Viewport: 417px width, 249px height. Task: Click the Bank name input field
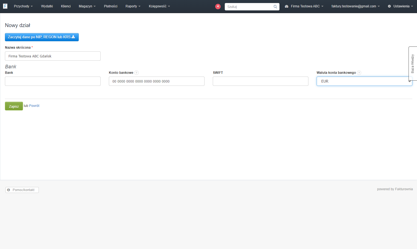[53, 81]
